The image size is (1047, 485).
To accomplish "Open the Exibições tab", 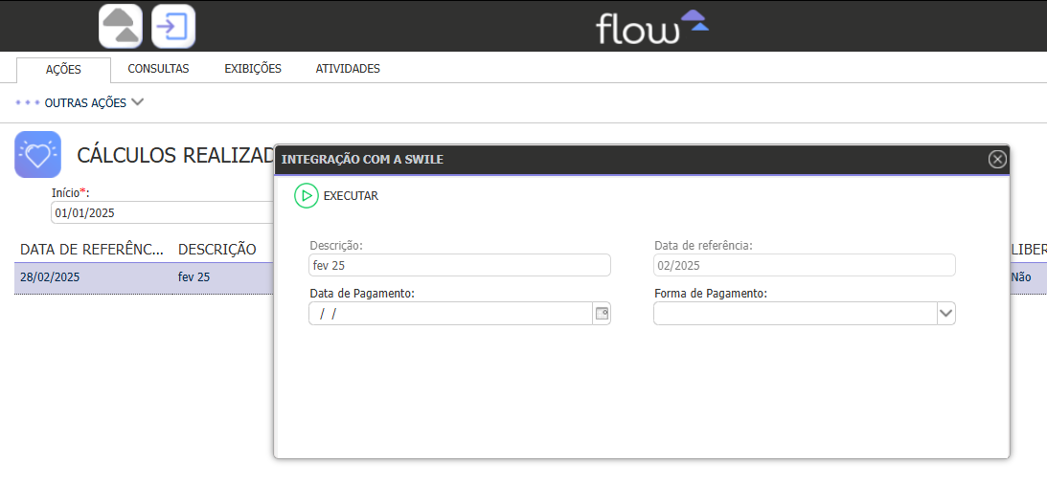I will (252, 69).
